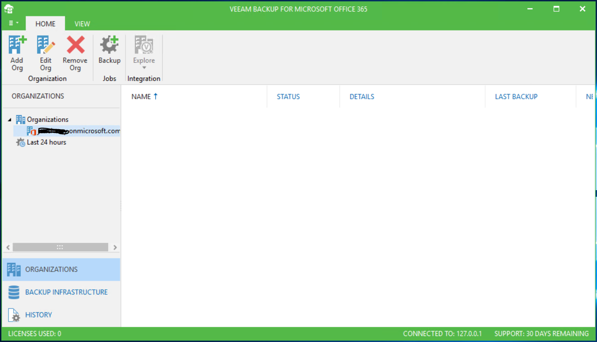Open the main hamburger menu
Image resolution: width=597 pixels, height=342 pixels.
13,23
